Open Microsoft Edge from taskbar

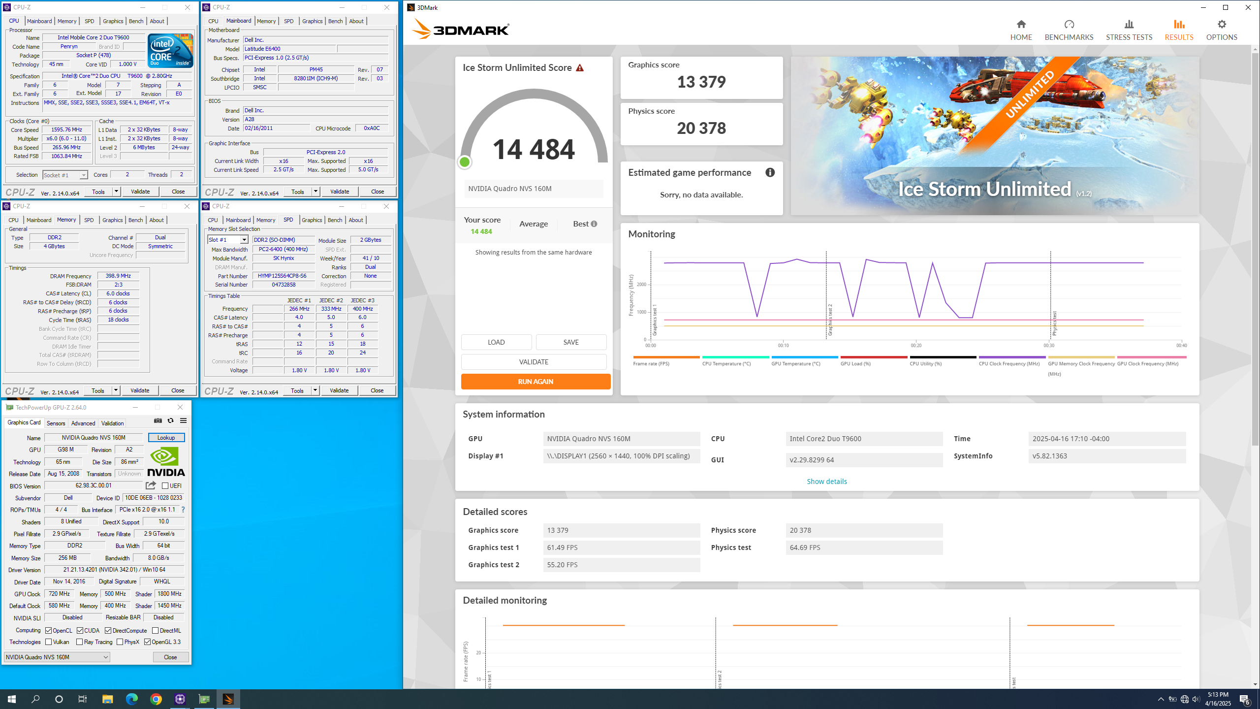(131, 699)
